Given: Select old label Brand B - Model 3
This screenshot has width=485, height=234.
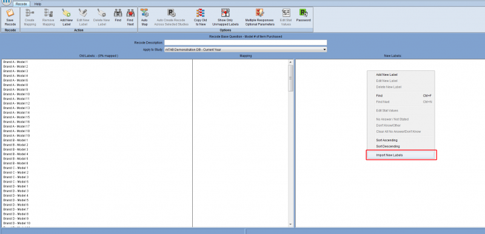Looking at the screenshot, I should point(16,150).
